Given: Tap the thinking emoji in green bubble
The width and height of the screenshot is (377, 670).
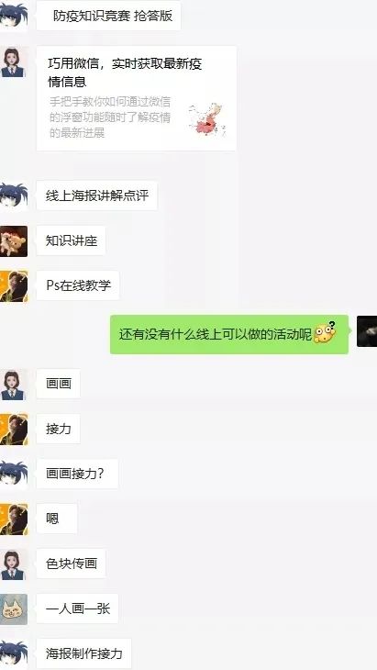Looking at the screenshot, I should pyautogui.click(x=325, y=332).
